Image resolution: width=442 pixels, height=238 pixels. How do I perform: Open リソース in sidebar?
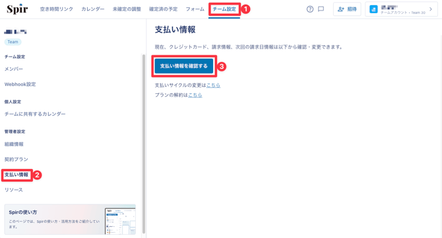[14, 189]
